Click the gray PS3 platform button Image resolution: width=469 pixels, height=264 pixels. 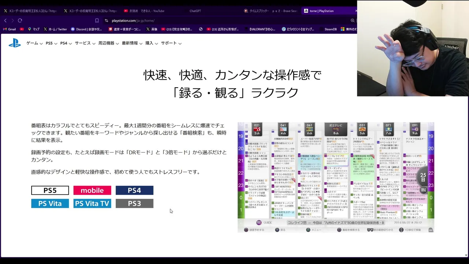click(134, 203)
